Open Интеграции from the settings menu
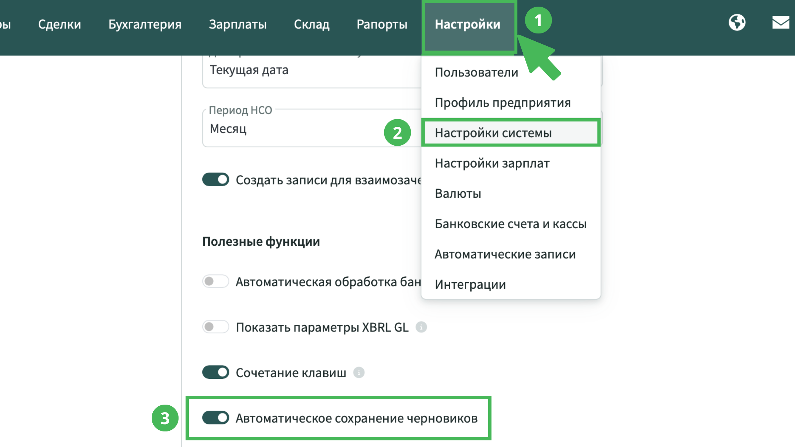Viewport: 795px width, 447px height. (470, 284)
